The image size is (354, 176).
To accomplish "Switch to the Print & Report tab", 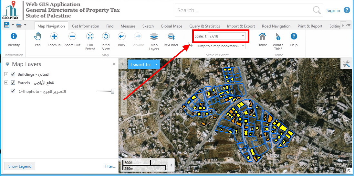I will (310, 26).
